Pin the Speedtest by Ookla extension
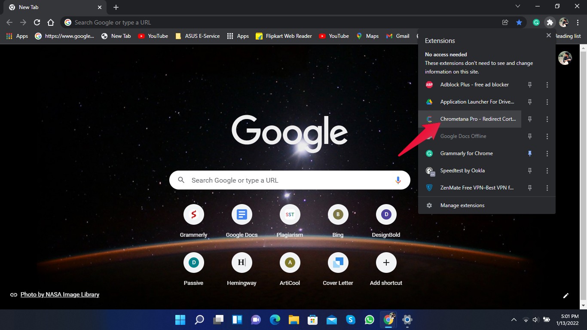The image size is (587, 330). point(530,171)
